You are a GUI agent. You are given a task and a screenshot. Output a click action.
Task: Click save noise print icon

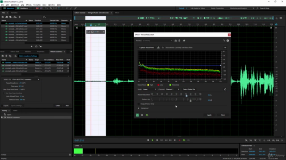tap(158, 48)
